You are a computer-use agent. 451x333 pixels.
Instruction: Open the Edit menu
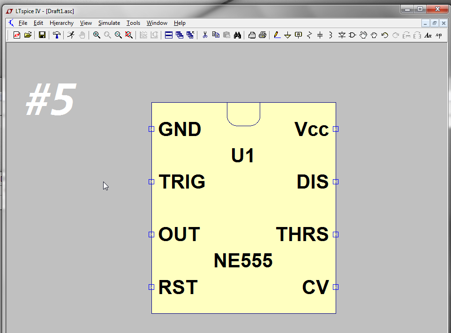click(38, 23)
